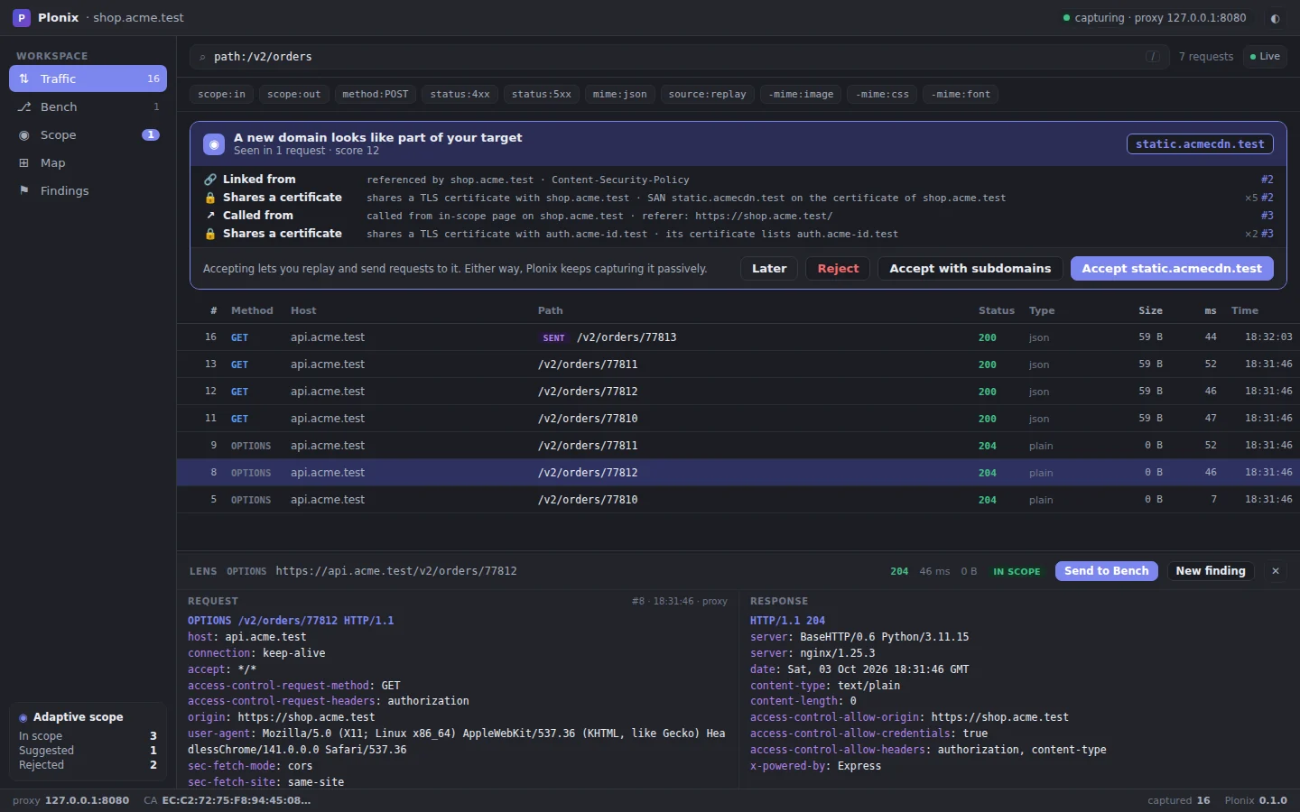Click Later on domain suggestion
This screenshot has height=812, width=1300.
point(769,268)
